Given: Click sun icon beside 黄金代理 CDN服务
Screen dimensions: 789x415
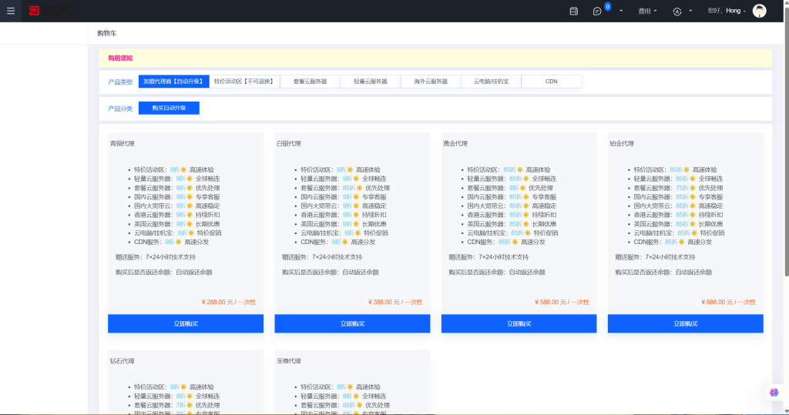Looking at the screenshot, I should [515, 242].
